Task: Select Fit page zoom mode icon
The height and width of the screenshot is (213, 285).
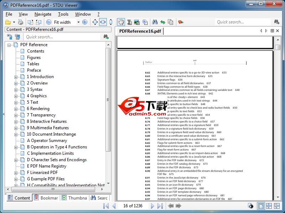Action: pyautogui.click(x=95, y=22)
